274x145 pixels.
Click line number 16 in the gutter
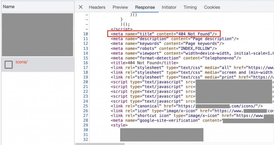point(86,63)
